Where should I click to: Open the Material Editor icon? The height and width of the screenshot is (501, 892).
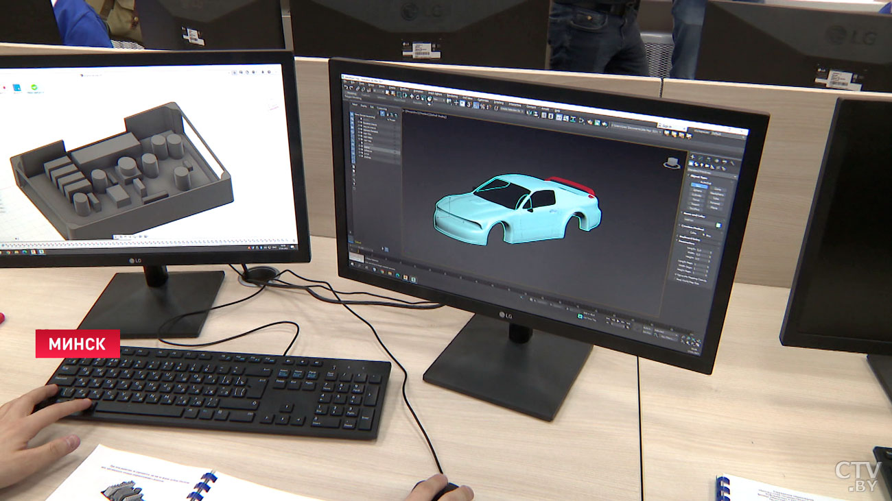point(581,121)
